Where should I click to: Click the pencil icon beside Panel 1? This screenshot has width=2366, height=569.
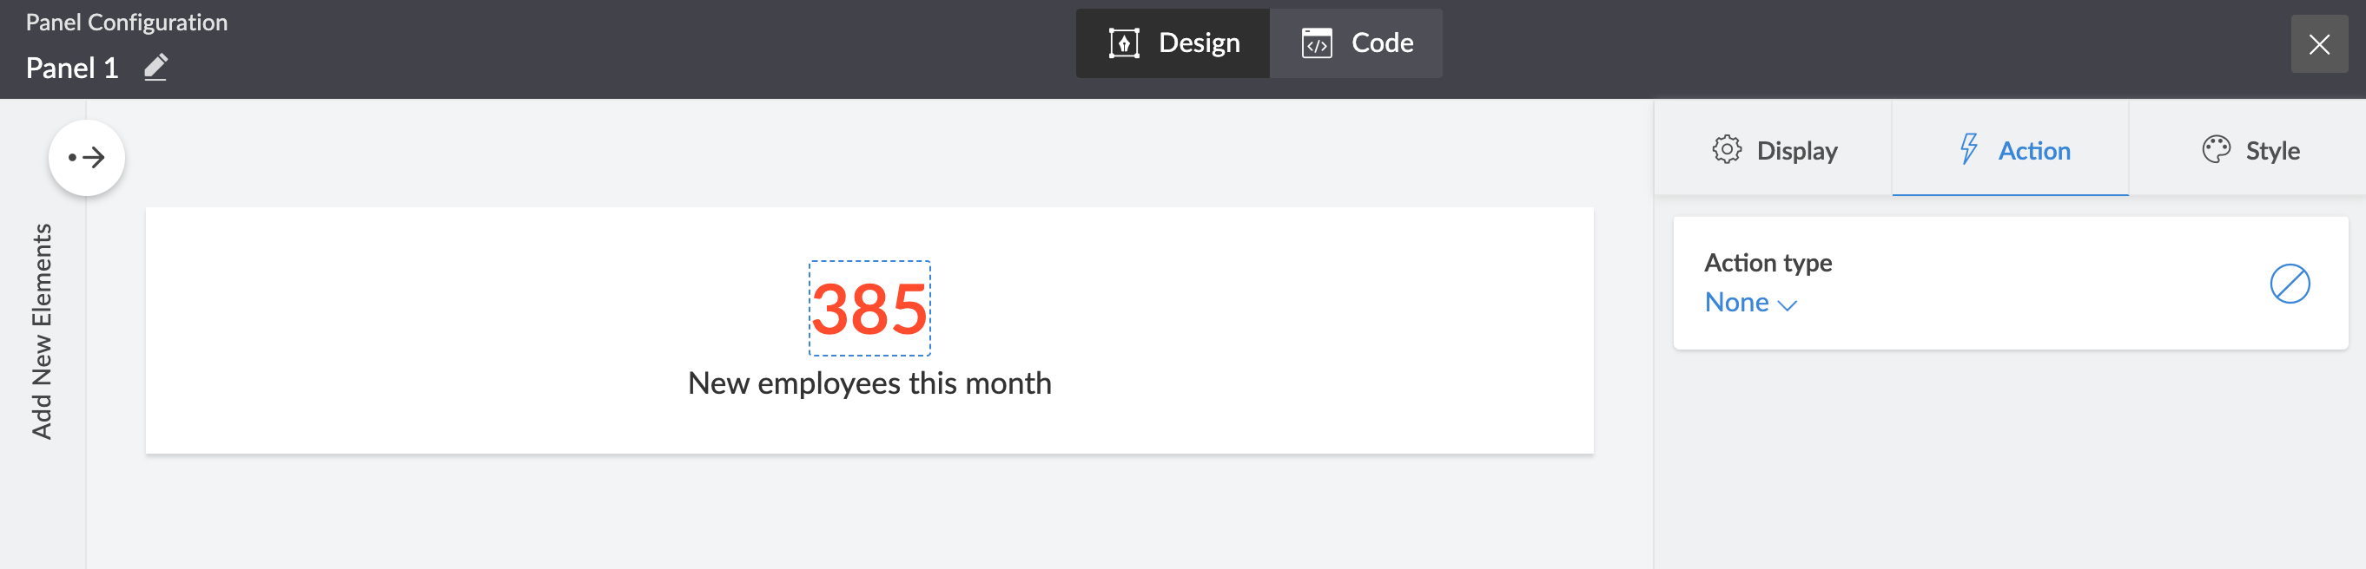(x=155, y=67)
